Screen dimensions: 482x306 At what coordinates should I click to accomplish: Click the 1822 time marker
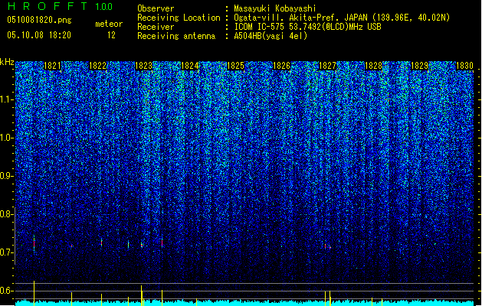tap(98, 66)
